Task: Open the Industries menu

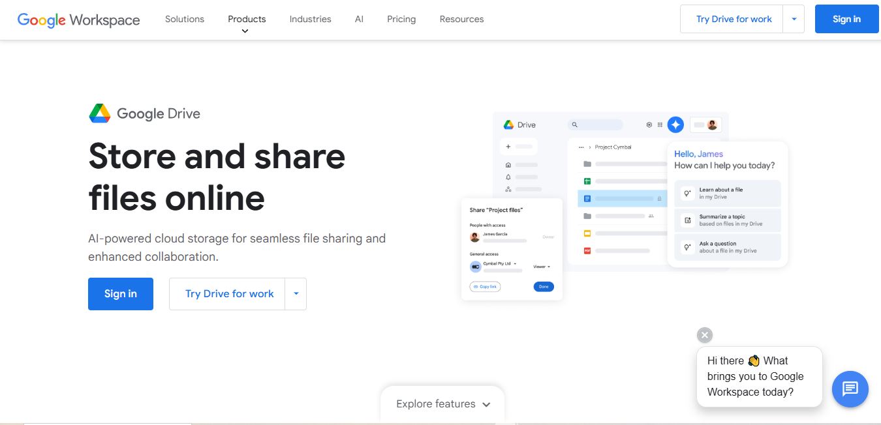Action: pyautogui.click(x=311, y=19)
